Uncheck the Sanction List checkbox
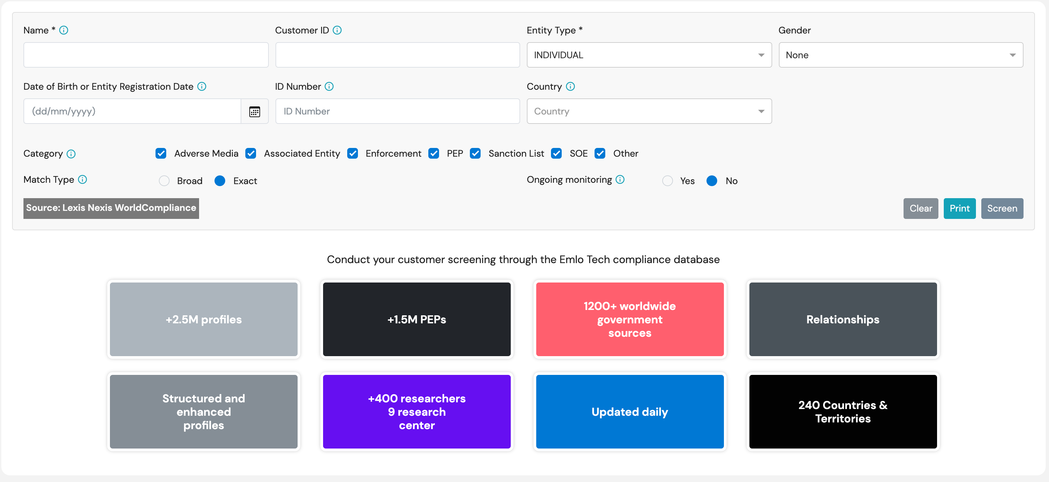 click(475, 153)
